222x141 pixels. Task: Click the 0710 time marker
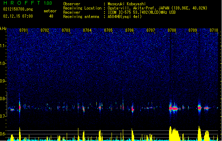tap(214, 30)
